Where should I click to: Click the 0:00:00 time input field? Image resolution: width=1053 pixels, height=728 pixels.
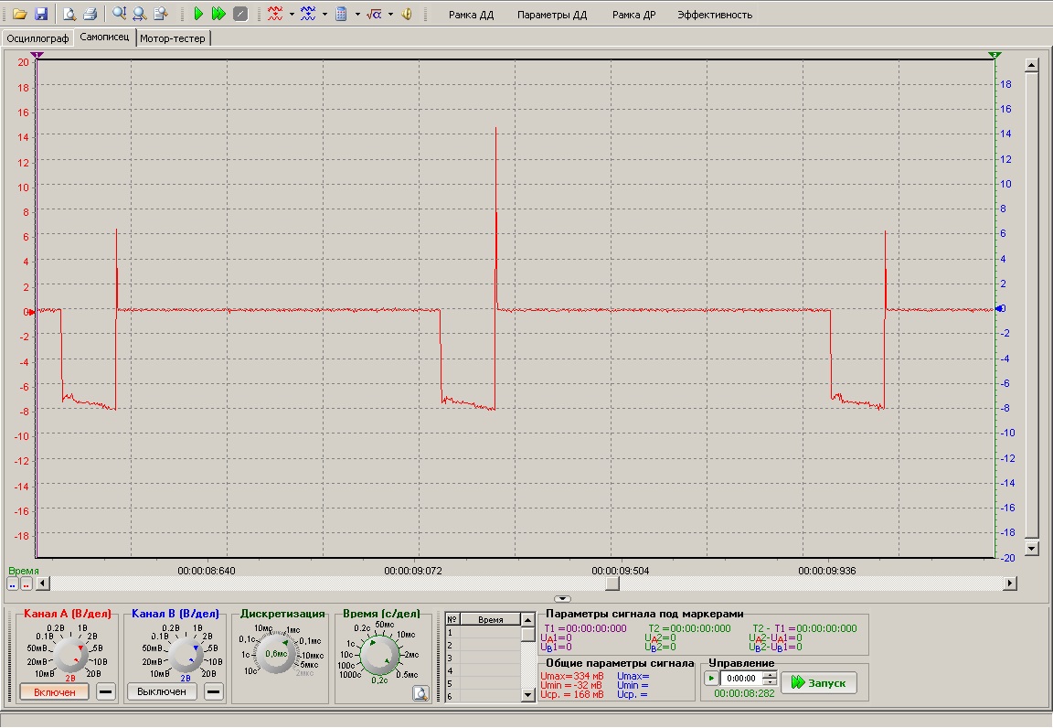(x=742, y=679)
